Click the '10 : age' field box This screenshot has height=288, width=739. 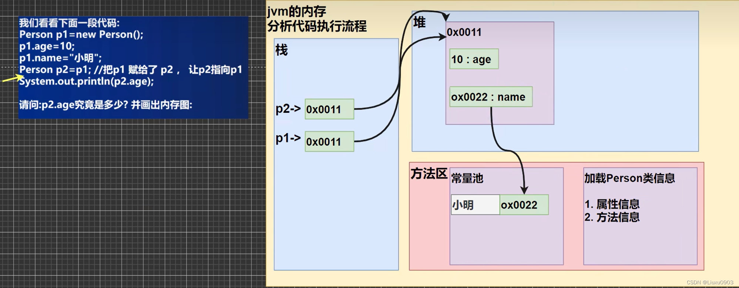[474, 59]
